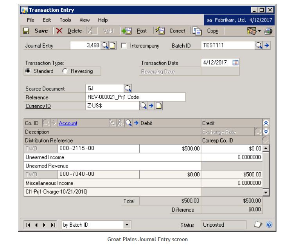The width and height of the screenshot is (293, 247).
Task: Click distribution reference Cl1-Prj1-Charge-10/21/2010
Action: [113, 192]
